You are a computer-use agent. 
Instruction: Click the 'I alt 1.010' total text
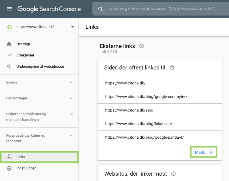point(108,52)
